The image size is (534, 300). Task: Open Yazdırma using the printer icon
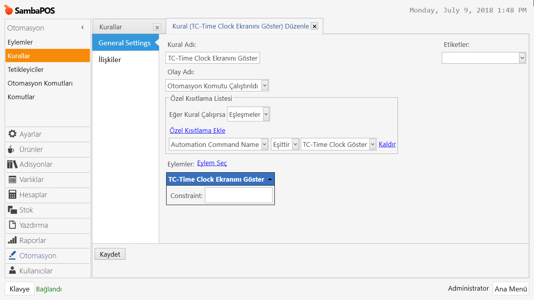point(12,225)
